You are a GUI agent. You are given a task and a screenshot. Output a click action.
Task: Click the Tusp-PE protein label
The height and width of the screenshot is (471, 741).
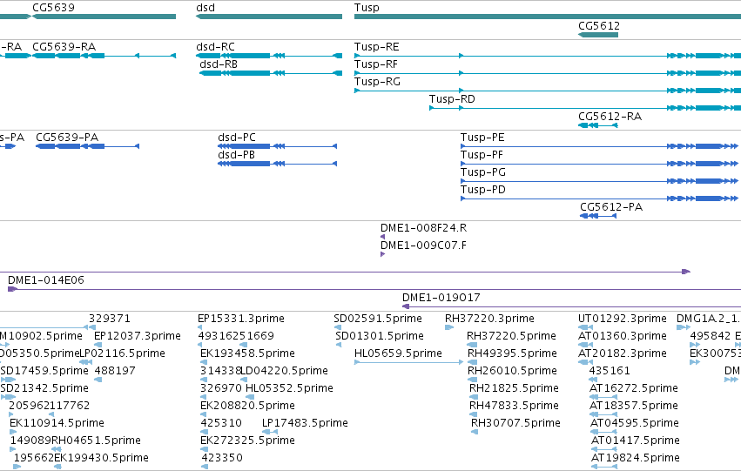[482, 138]
